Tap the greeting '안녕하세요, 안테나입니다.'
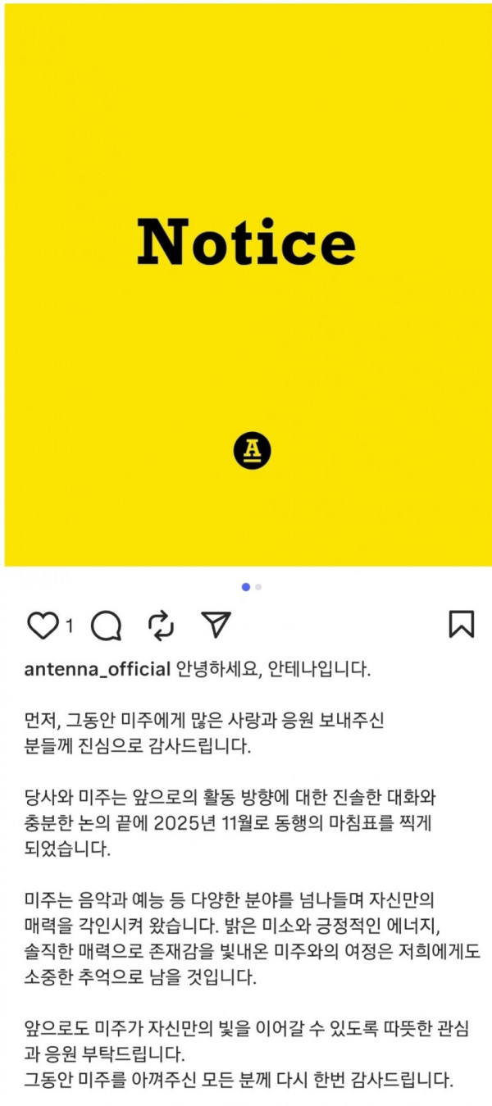Image resolution: width=492 pixels, height=1106 pixels. coord(273,669)
